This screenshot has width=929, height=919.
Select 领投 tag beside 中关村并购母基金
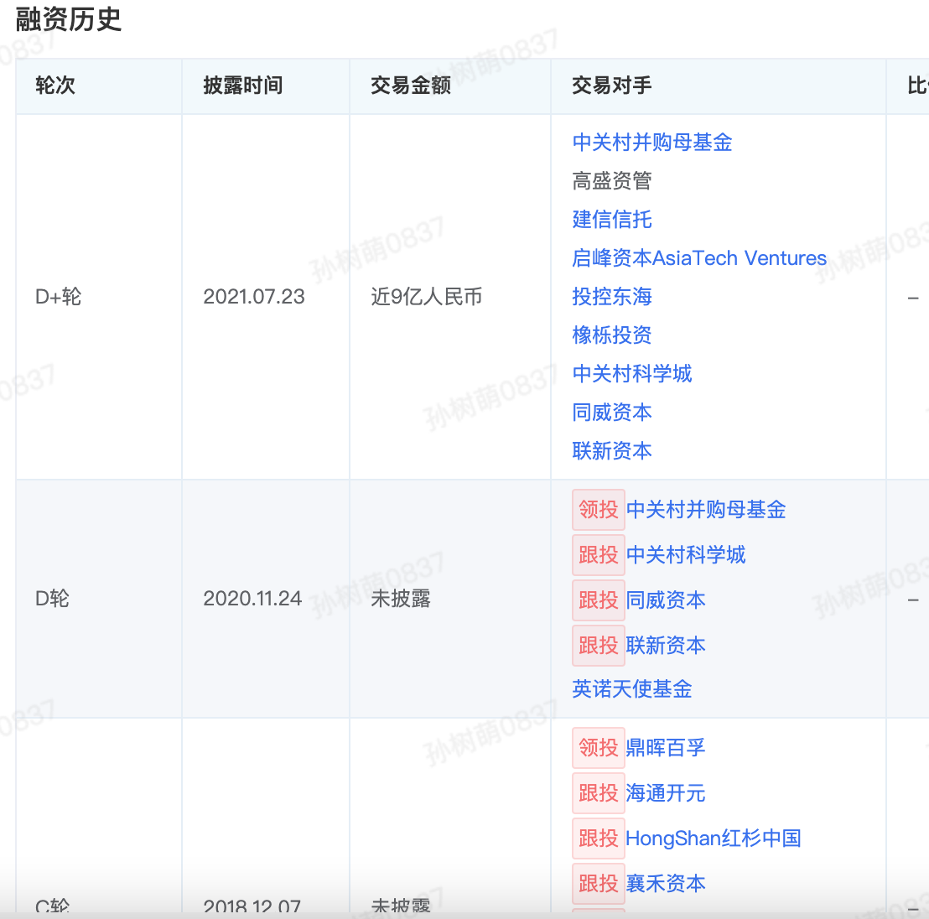599,510
